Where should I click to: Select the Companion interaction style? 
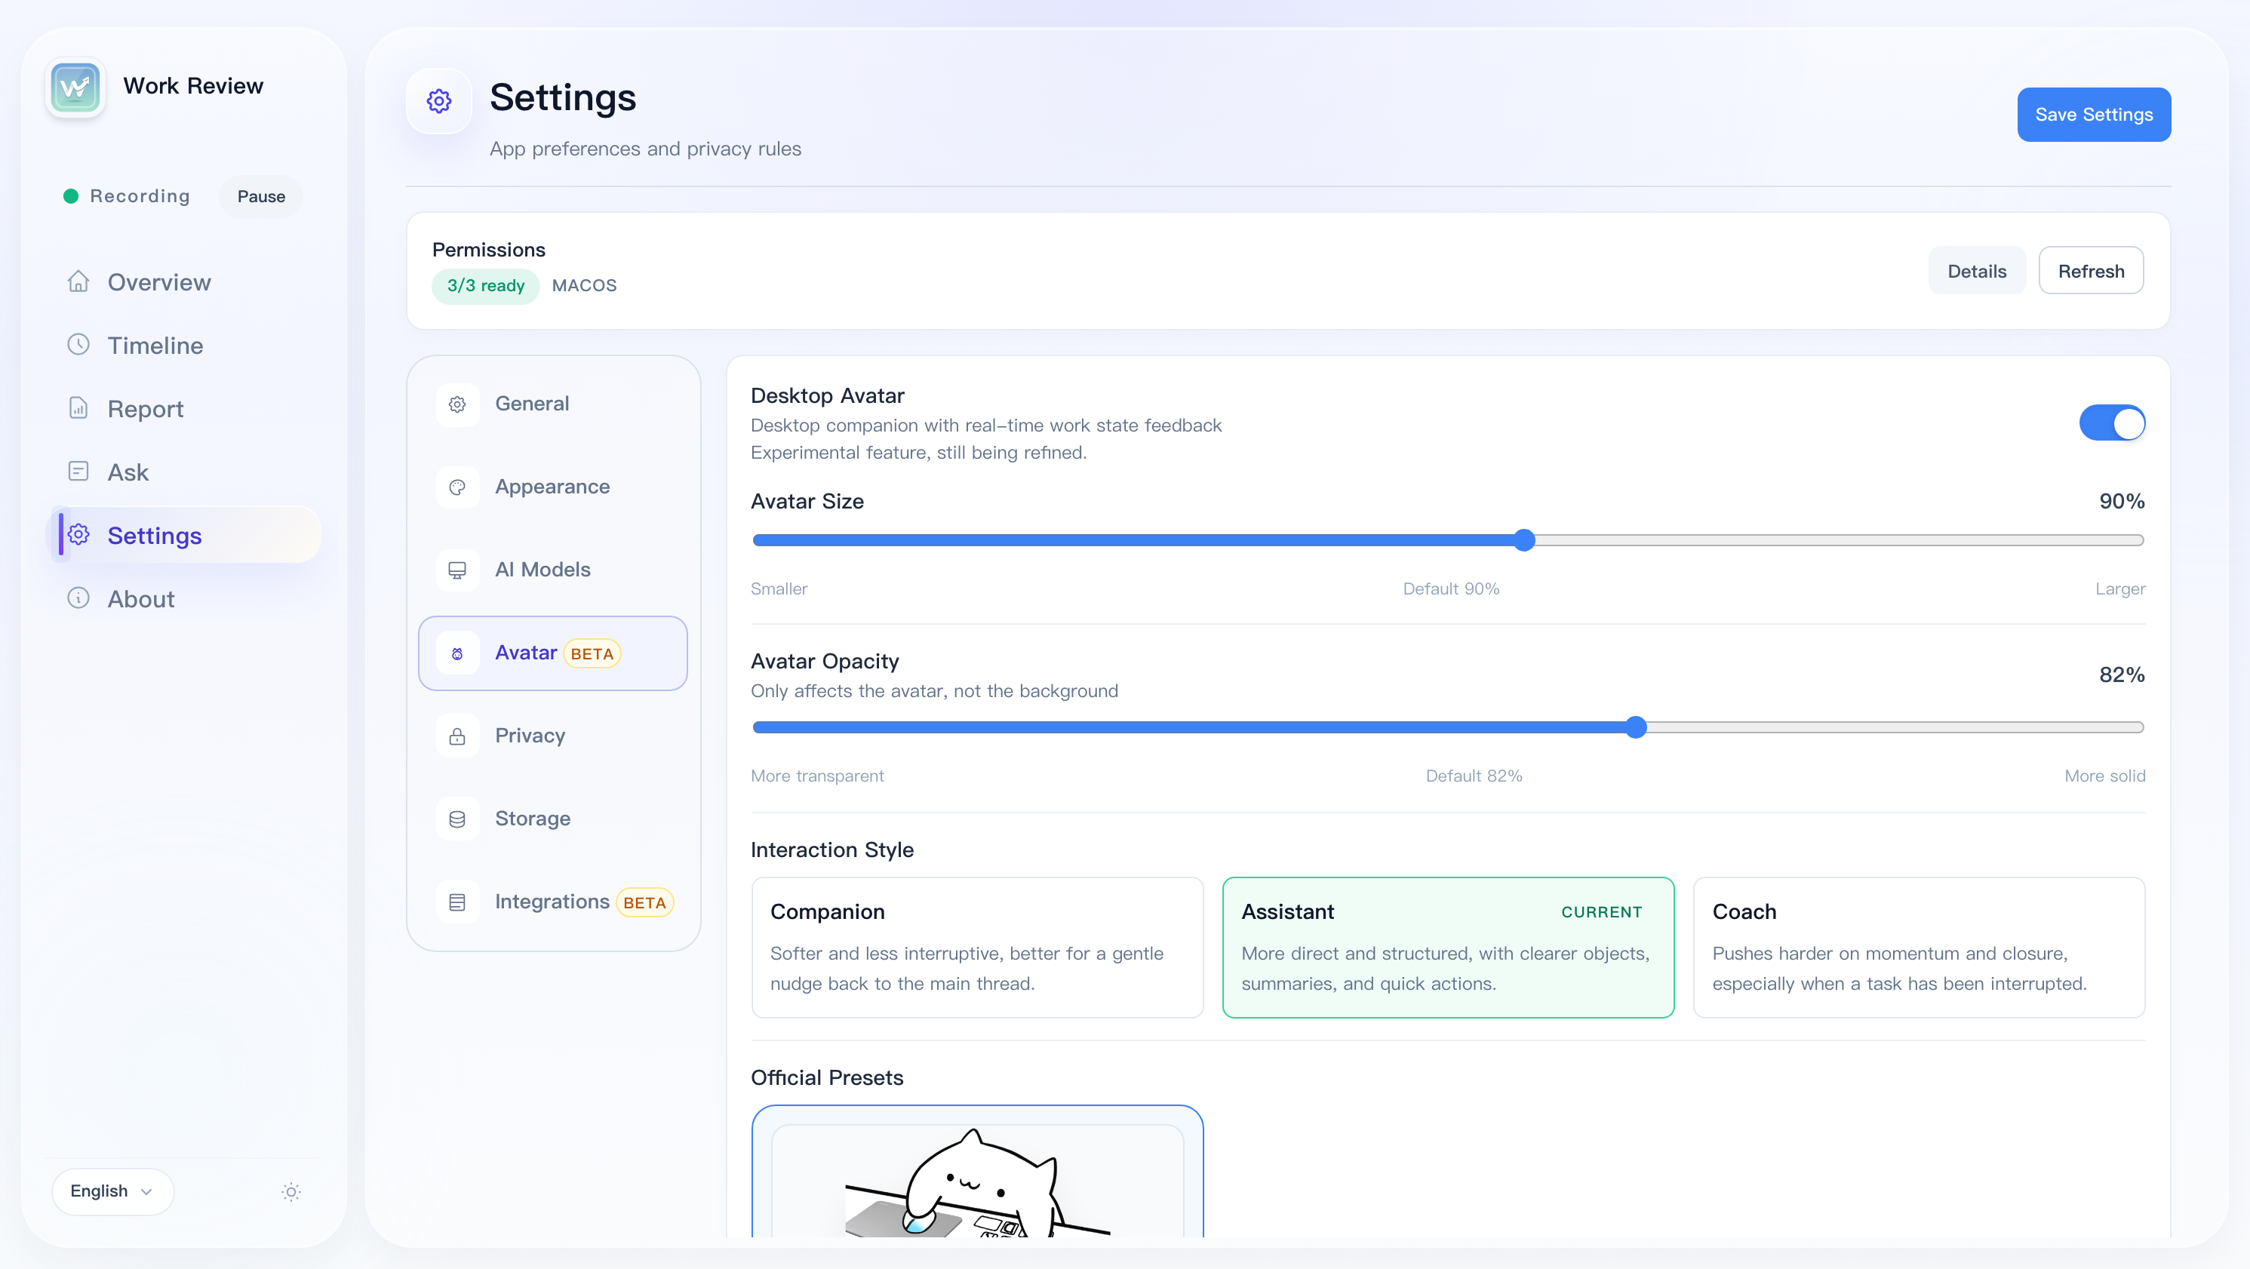click(977, 948)
